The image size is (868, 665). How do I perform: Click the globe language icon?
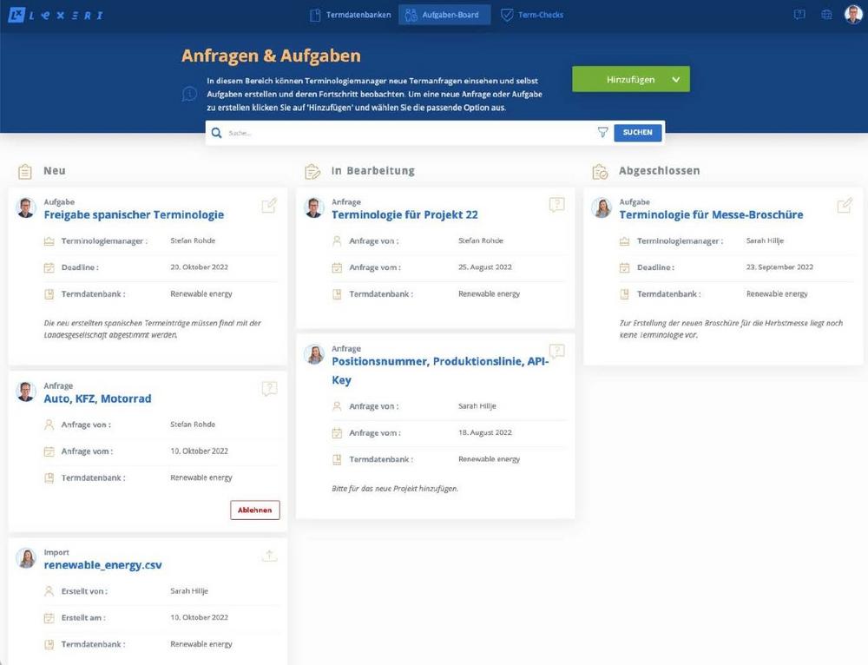pos(826,15)
